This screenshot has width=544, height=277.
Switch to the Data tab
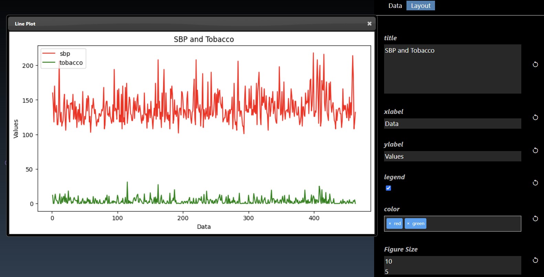tap(395, 6)
